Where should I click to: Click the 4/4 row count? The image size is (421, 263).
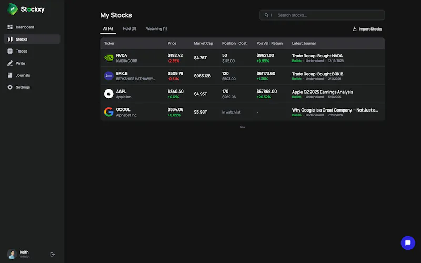(243, 127)
